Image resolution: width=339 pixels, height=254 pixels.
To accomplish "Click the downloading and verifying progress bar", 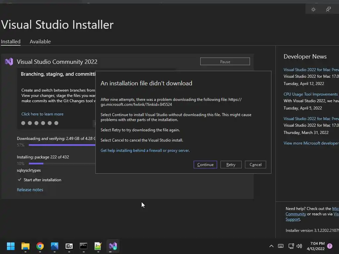I will pos(62,145).
